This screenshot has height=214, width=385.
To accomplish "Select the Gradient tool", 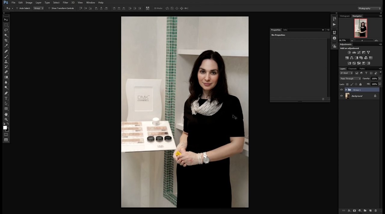I will tap(6, 77).
